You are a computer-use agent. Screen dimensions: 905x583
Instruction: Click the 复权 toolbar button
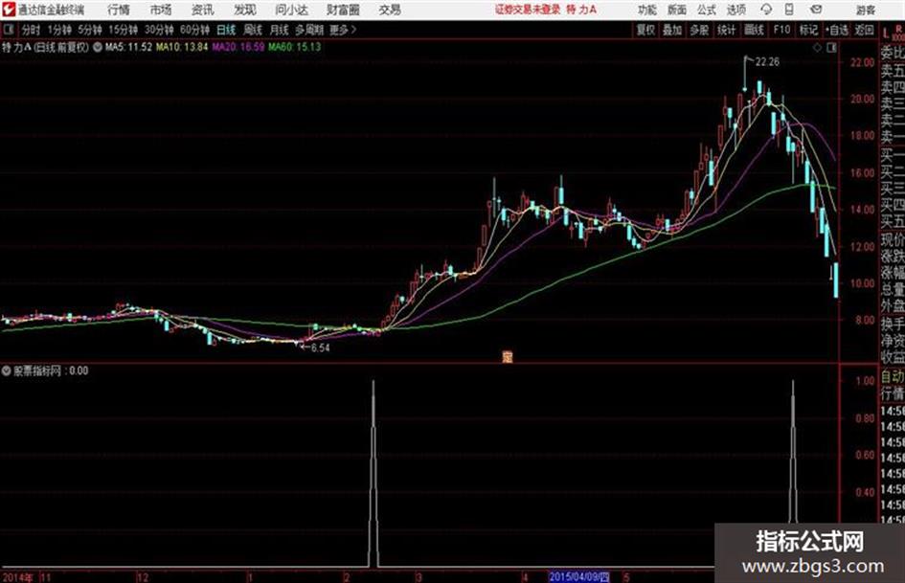[645, 30]
